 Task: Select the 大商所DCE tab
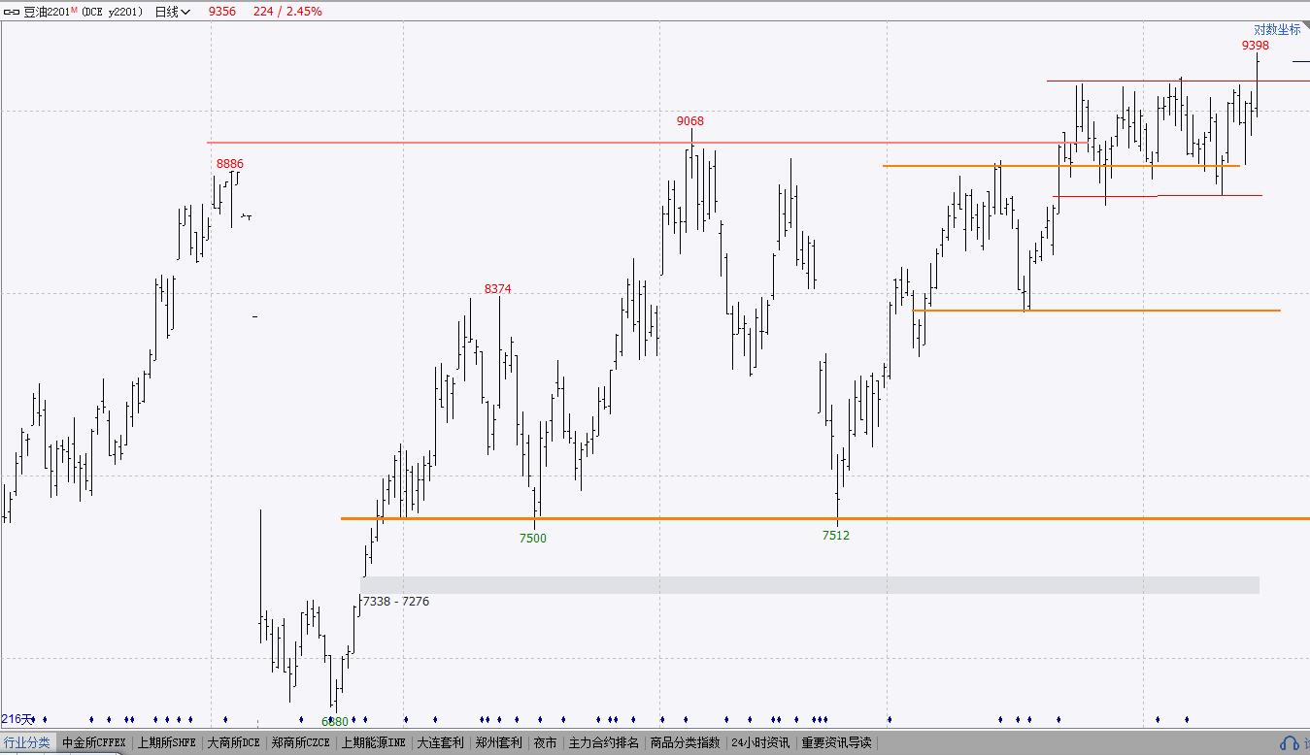(233, 742)
